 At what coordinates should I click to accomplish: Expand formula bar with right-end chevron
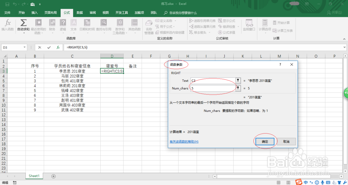(345, 47)
